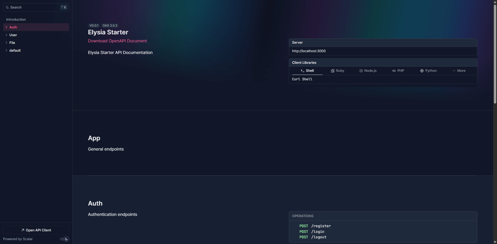The image size is (497, 244).
Task: Click the Node.js hexagon icon
Action: click(361, 71)
